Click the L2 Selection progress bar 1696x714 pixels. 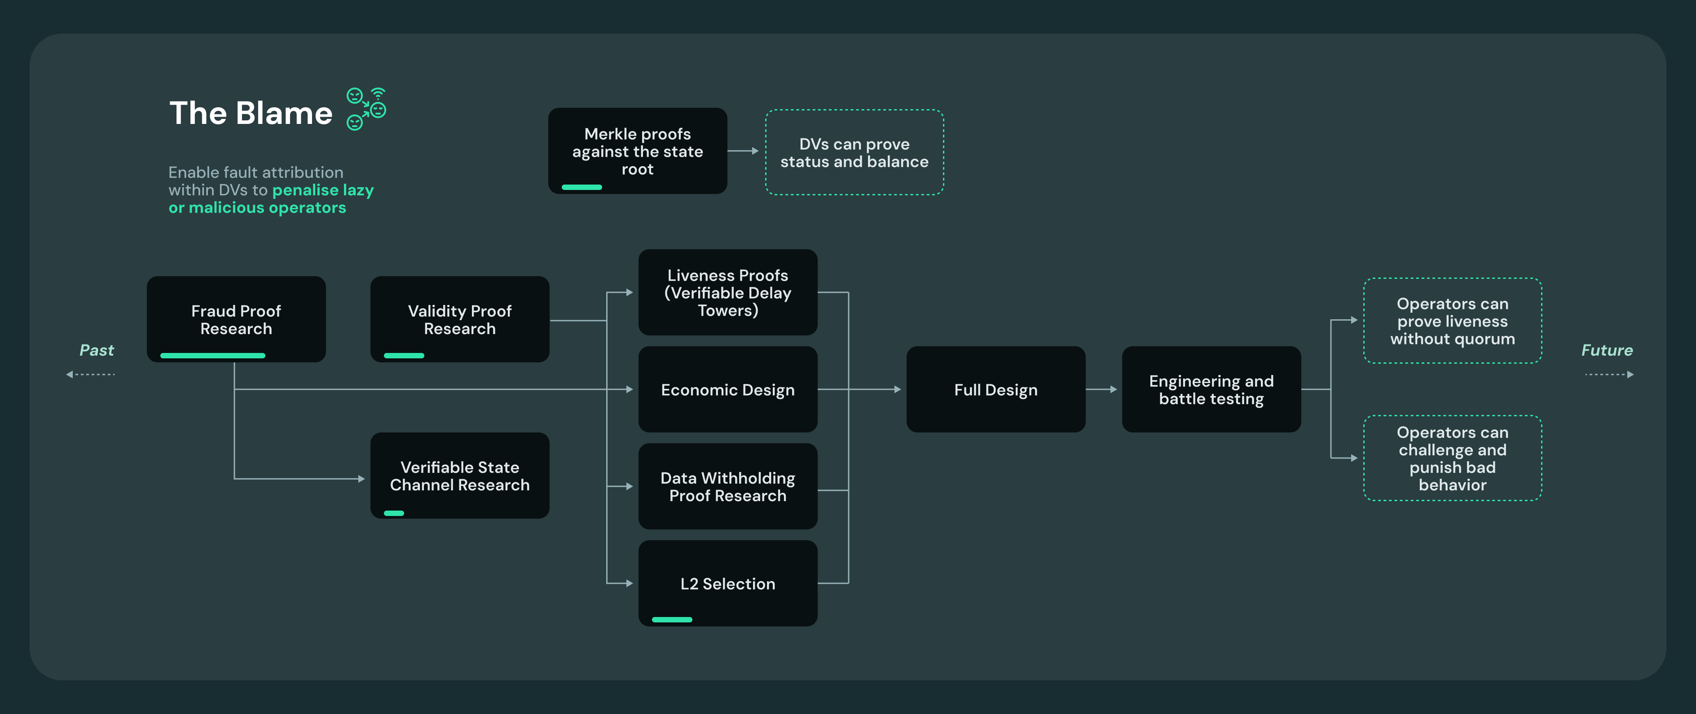(x=672, y=620)
